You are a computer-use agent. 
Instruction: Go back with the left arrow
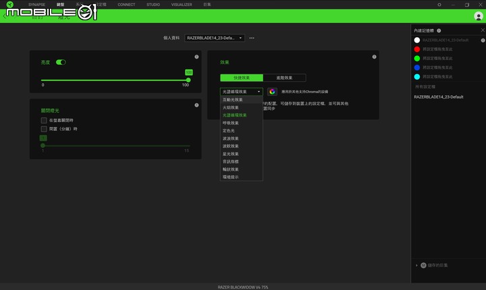tap(4, 16)
